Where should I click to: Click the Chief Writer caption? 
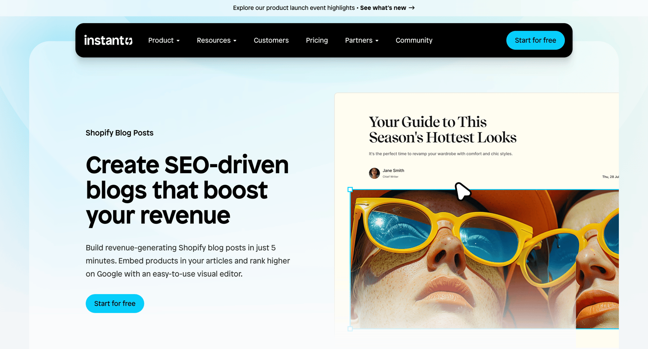click(390, 177)
